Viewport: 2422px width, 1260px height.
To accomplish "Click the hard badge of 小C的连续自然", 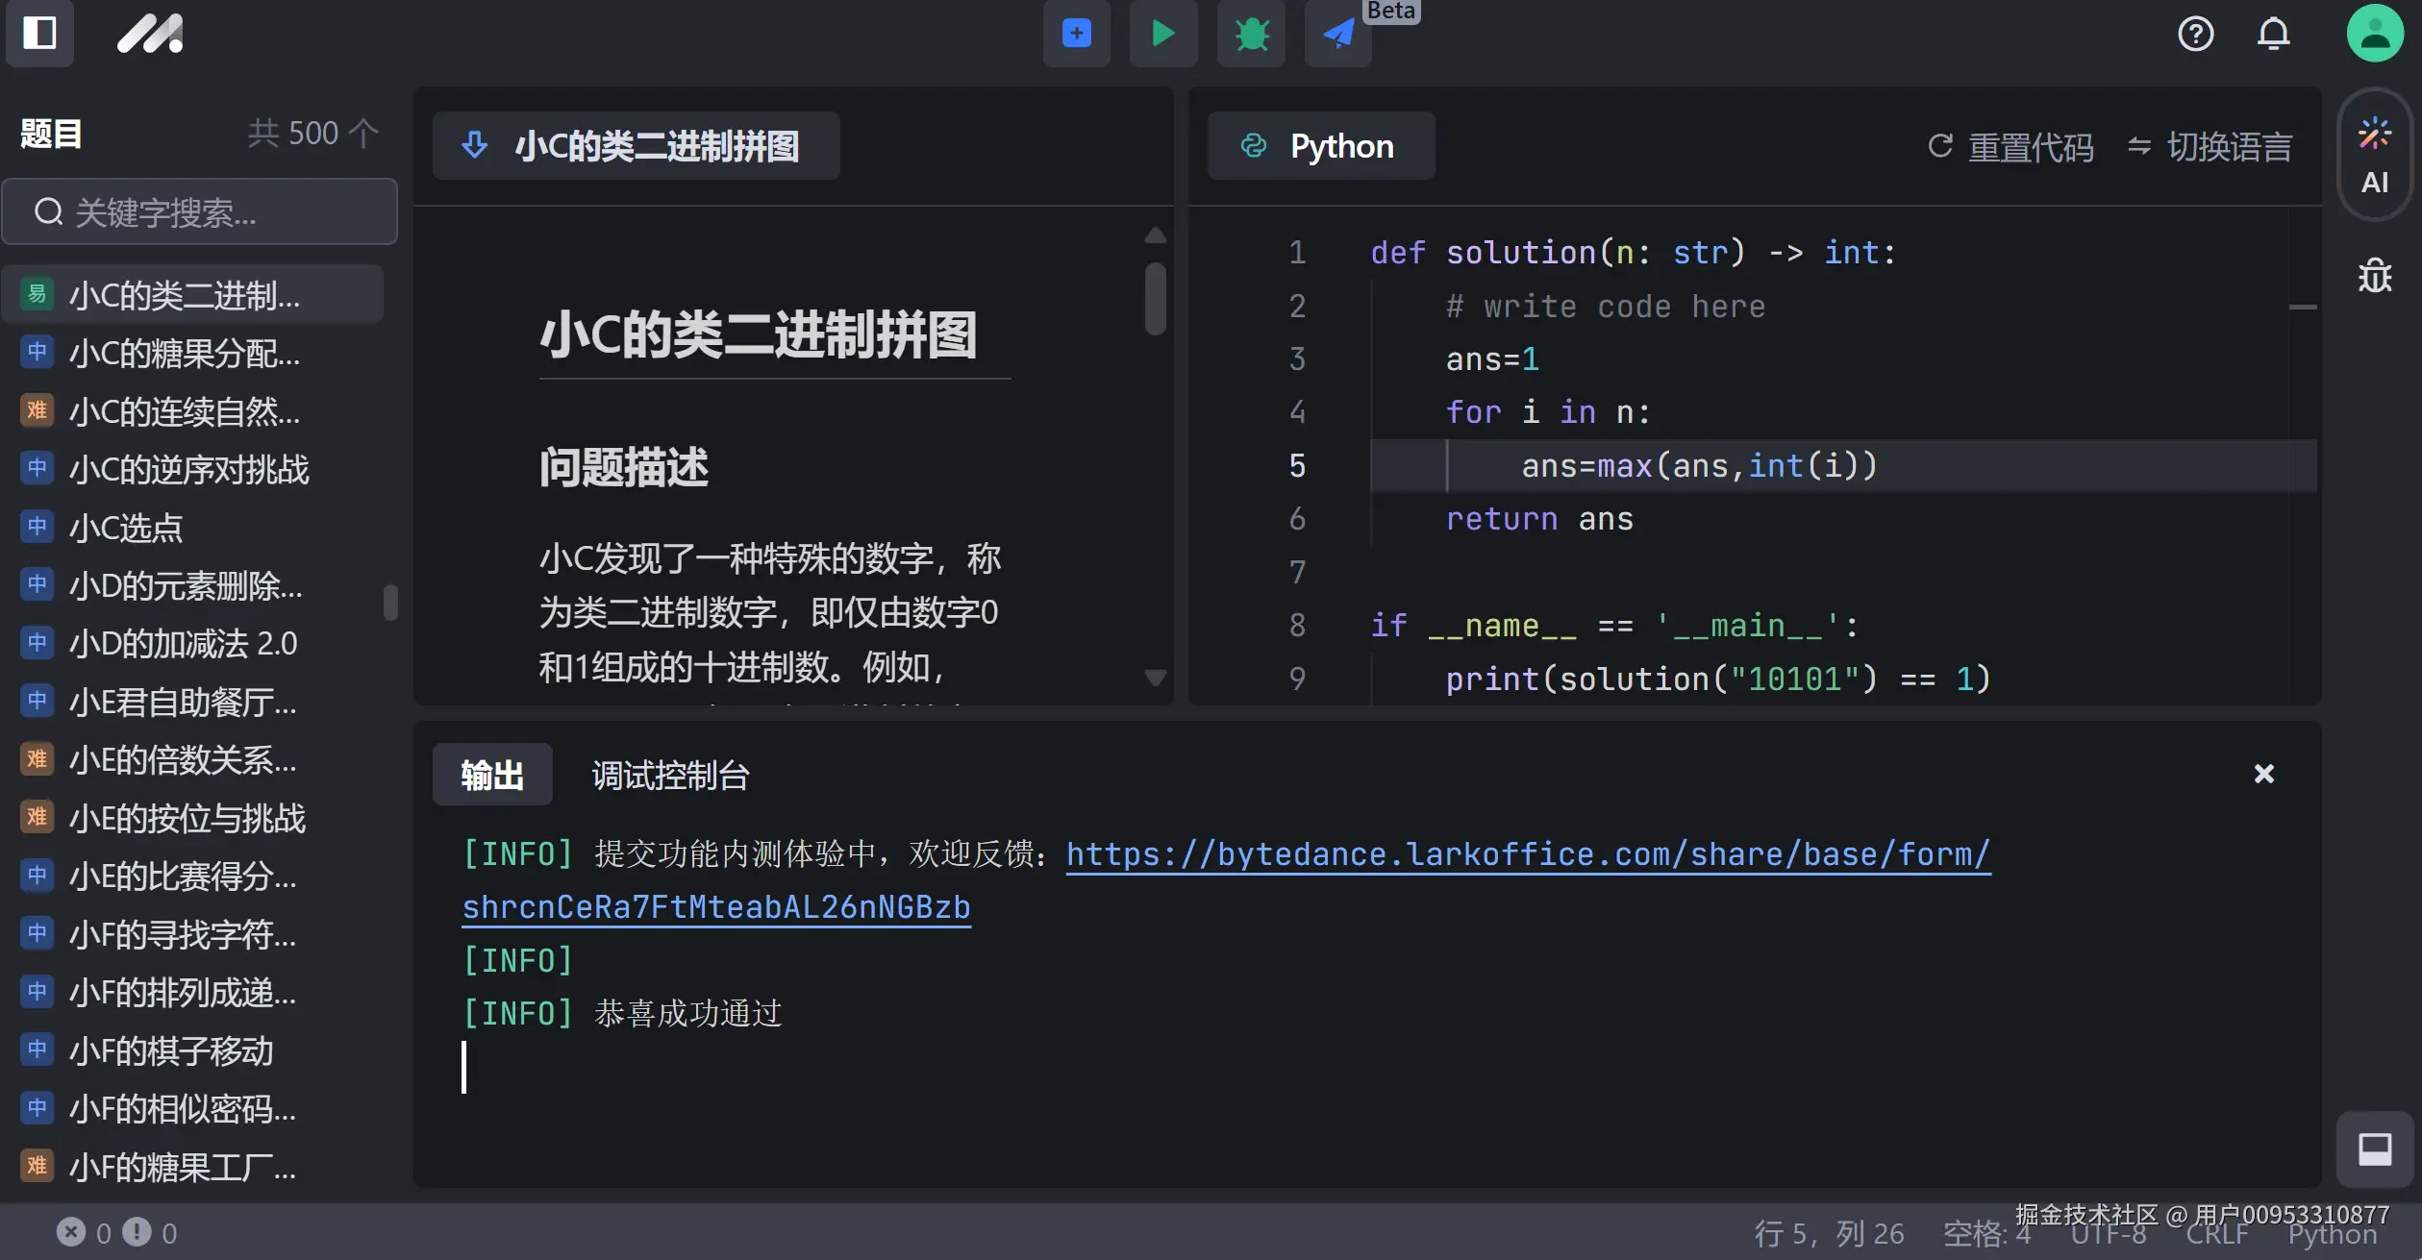I will click(37, 409).
